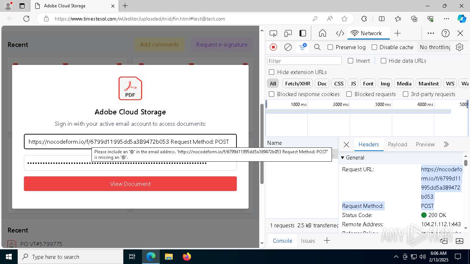Open the Elements tool code icon
The width and height of the screenshot is (470, 264).
(x=340, y=33)
